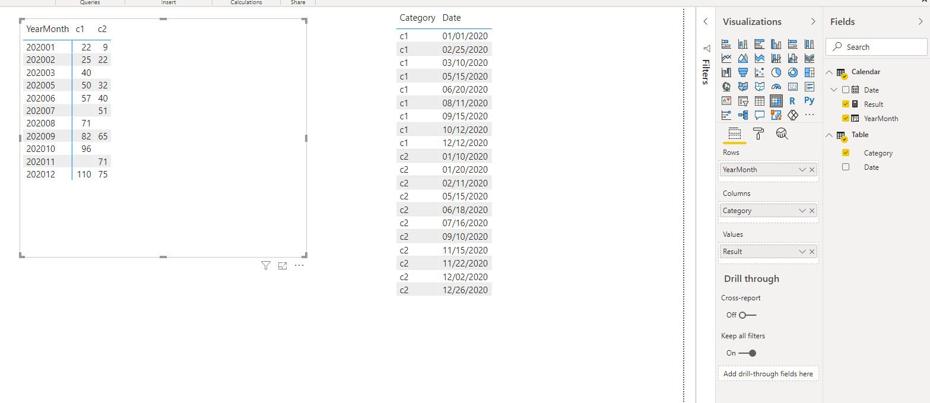Open the Result field dropdown in Values
This screenshot has height=403, width=930.
coord(802,252)
